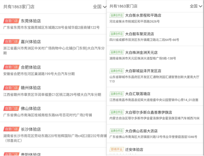Image resolution: width=204 pixels, height=156 pixels.
Task: Click the 品牌合作店 badge beside 大白聊城益泽开发区店
Action: (x=117, y=71)
